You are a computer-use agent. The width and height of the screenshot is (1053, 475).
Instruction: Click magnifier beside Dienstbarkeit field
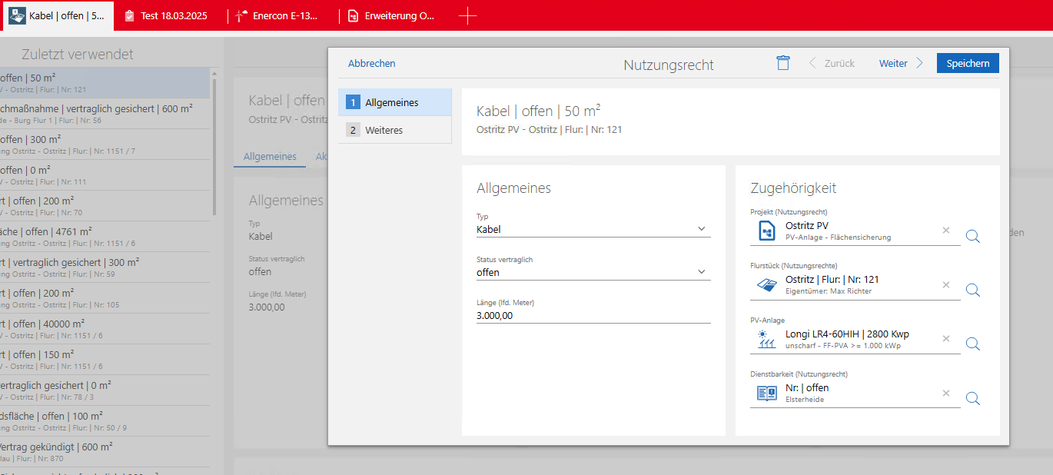tap(972, 398)
